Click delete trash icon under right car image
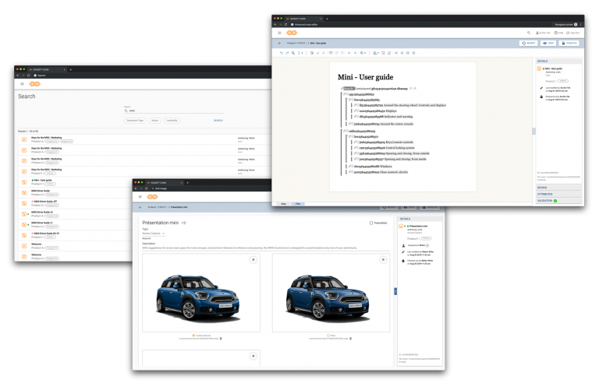Screen dimensions: 599x383 pos(351,339)
